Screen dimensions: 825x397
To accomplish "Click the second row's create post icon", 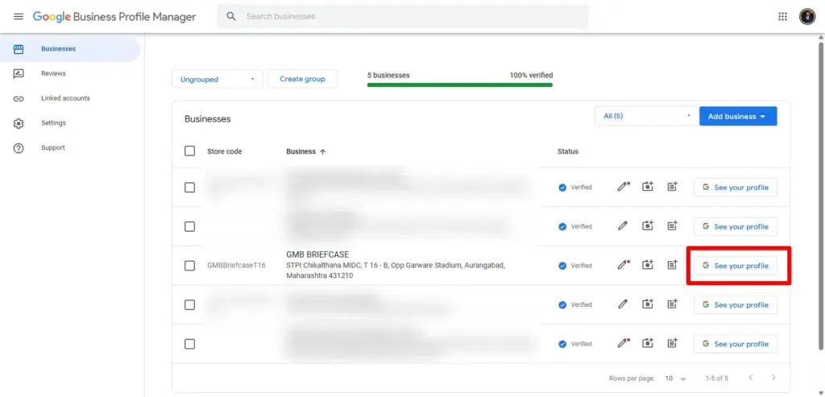I will 673,226.
